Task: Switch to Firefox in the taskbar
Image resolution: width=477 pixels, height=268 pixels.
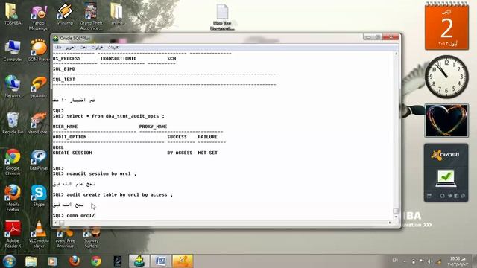Action: coord(75,261)
